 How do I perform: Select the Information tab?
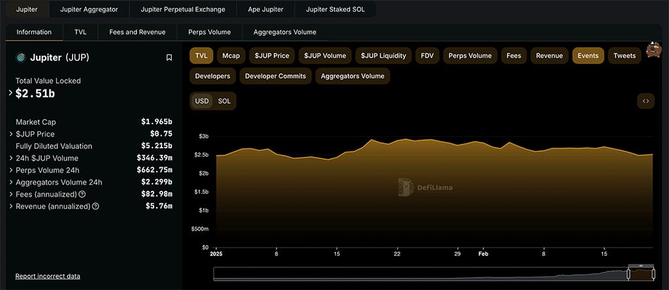[x=34, y=32]
